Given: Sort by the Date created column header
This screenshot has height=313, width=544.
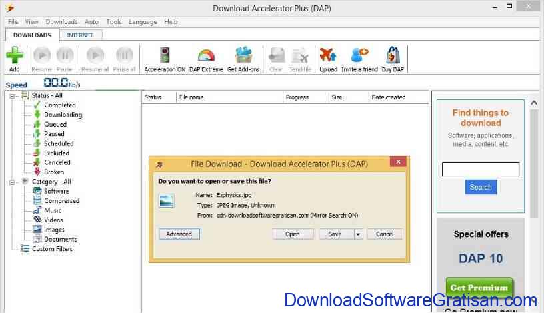Looking at the screenshot, I should coord(399,97).
